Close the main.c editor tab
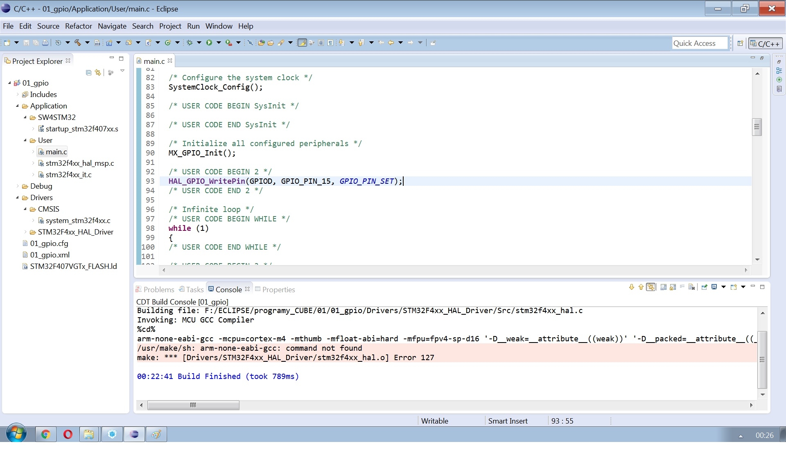The width and height of the screenshot is (786, 469). 170,61
